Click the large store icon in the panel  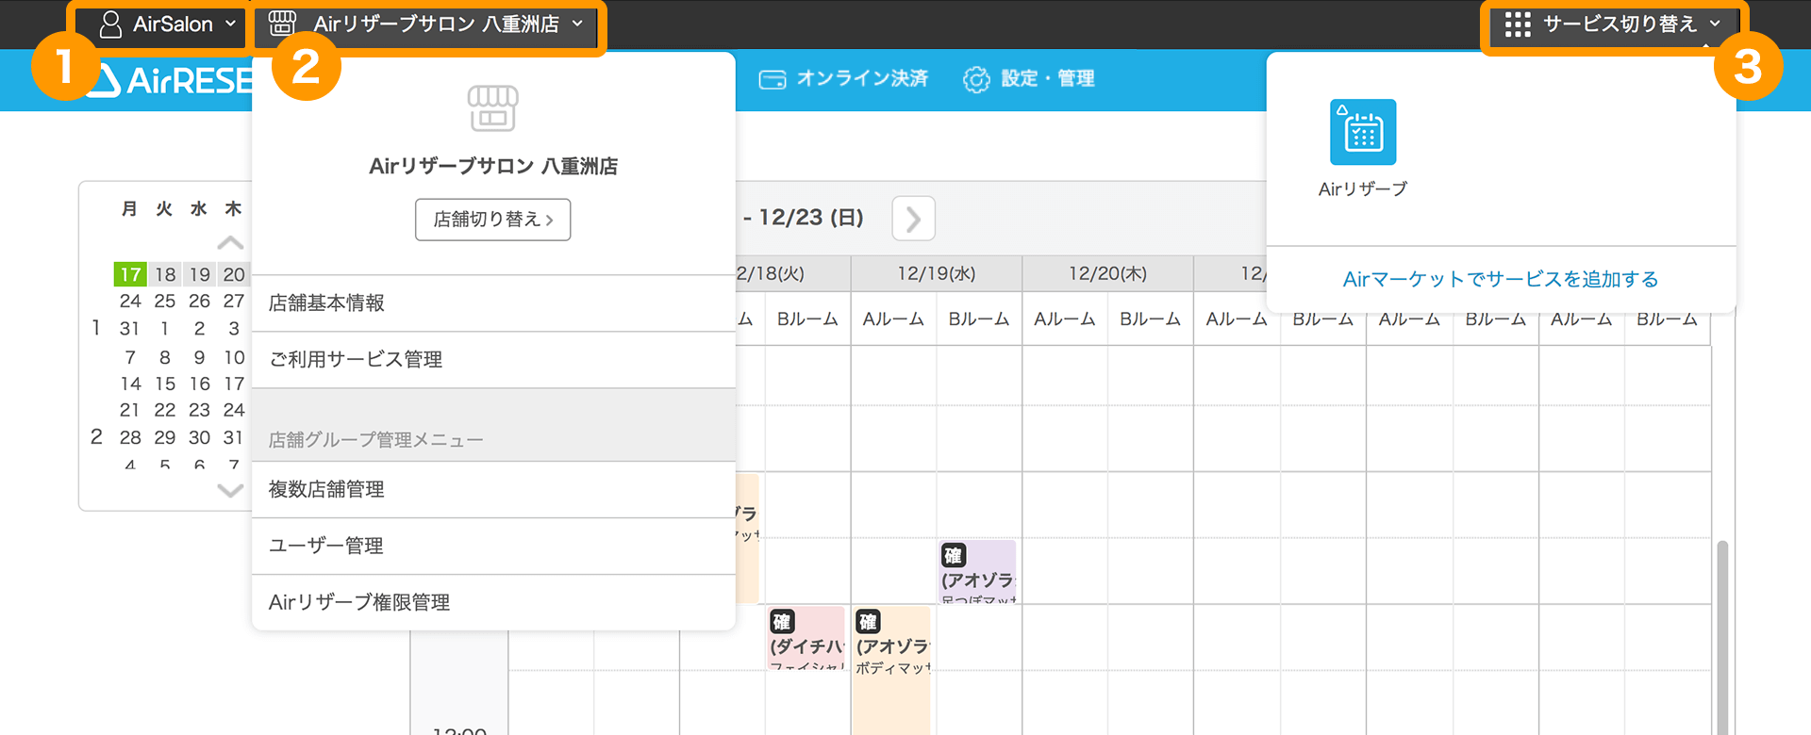[x=493, y=107]
